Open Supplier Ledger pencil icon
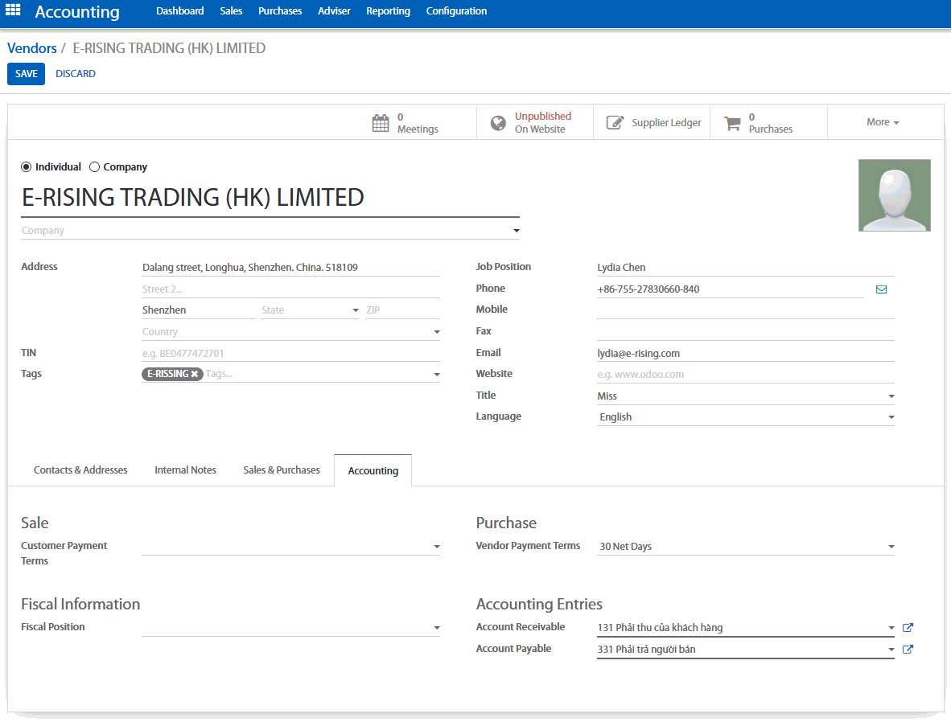951x726 pixels. coord(615,123)
